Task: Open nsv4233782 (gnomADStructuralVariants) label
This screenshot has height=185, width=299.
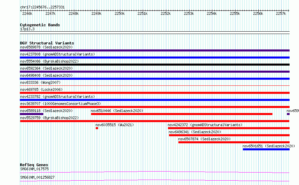Action: tap(57, 97)
